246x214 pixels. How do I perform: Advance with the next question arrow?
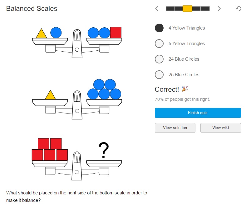click(219, 9)
